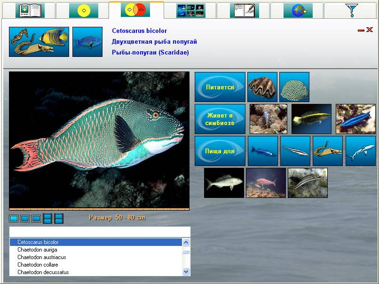Click the seahorse and eel group icon
Screen dimensions: 379x284
click(39, 42)
